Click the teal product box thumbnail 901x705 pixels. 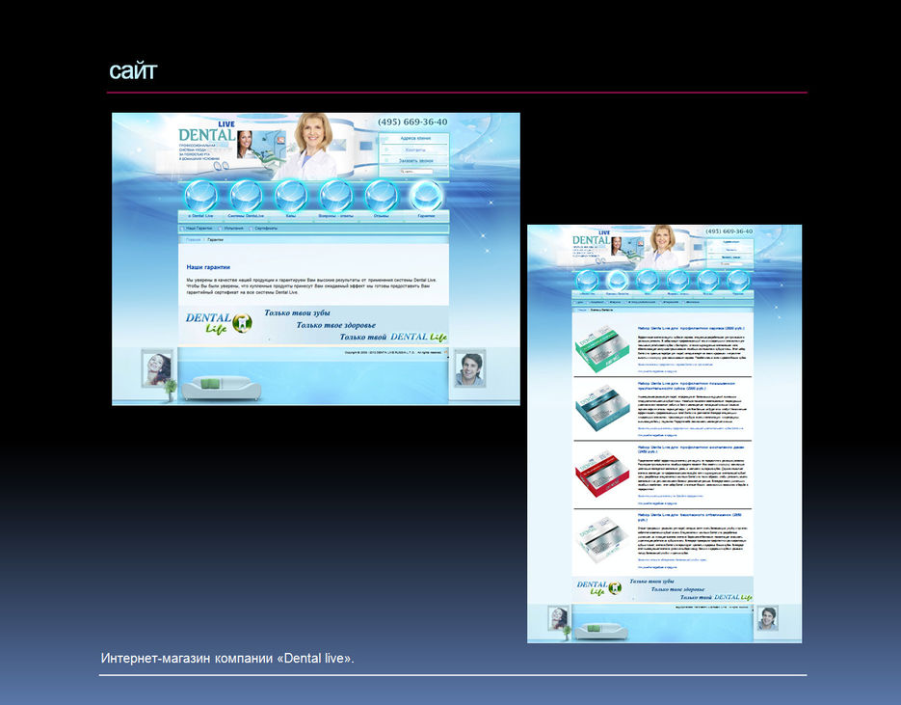pos(600,410)
